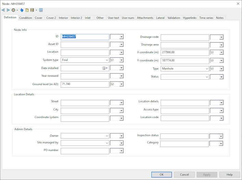Click the blue pointing hand icon
The image size is (242, 180).
pos(22,10)
